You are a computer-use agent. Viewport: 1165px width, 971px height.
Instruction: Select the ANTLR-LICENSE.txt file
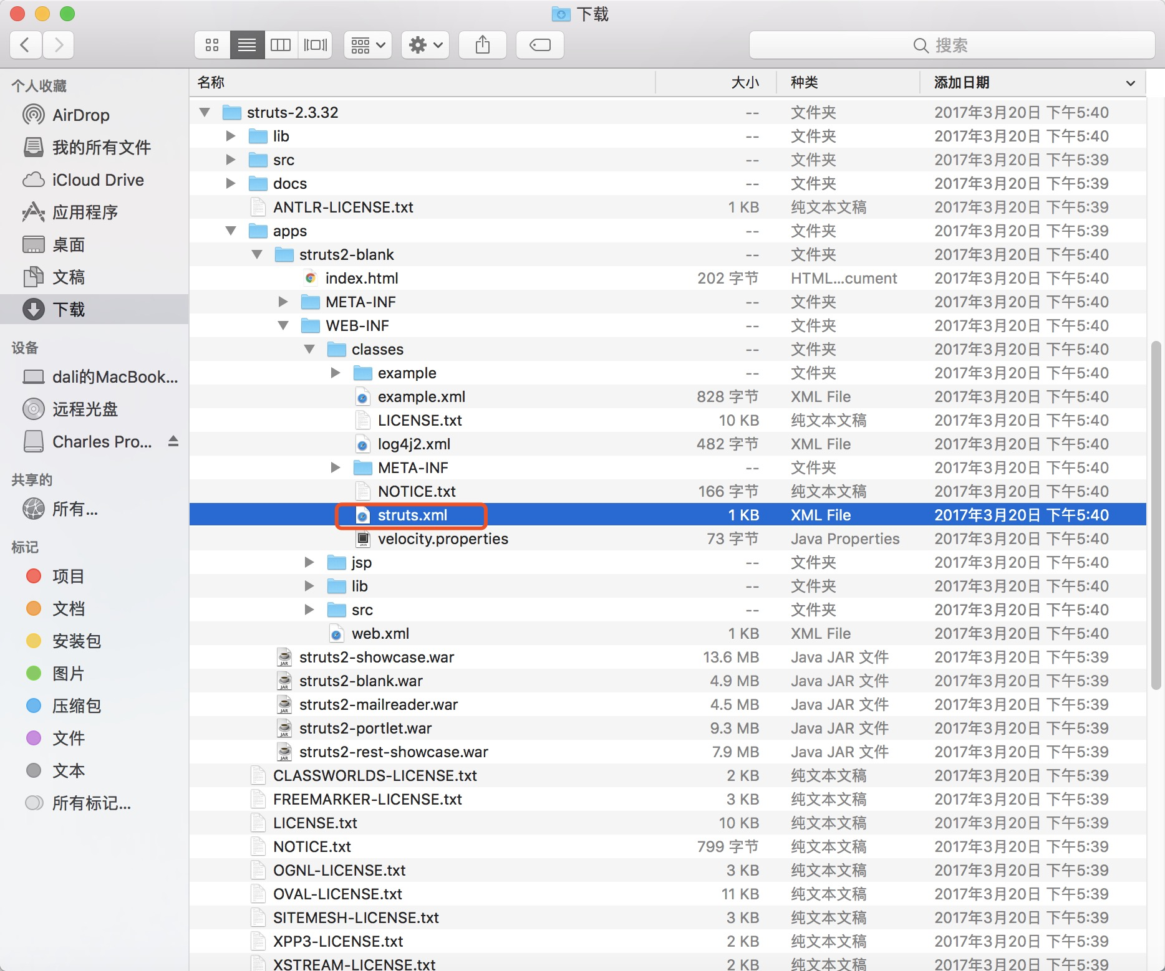[x=667, y=208]
